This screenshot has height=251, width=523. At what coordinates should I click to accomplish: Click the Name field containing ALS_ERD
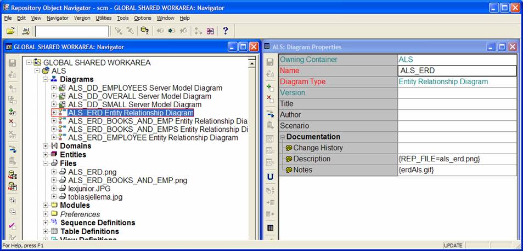click(457, 71)
